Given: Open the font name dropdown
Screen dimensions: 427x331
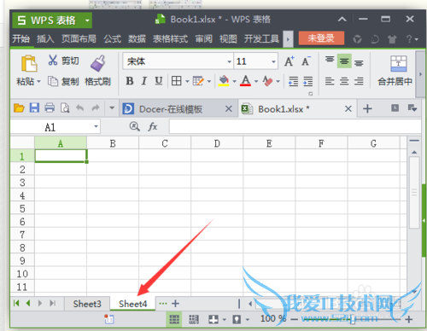Looking at the screenshot, I should (x=229, y=61).
